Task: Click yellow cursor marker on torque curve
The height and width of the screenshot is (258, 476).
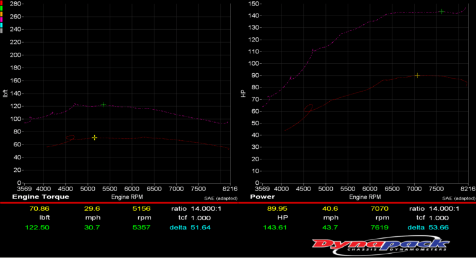Action: pyautogui.click(x=94, y=137)
